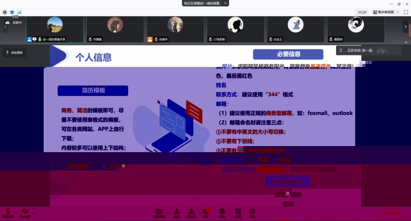Open the 聊天 chat panel
411x221 pixels.
point(206,213)
